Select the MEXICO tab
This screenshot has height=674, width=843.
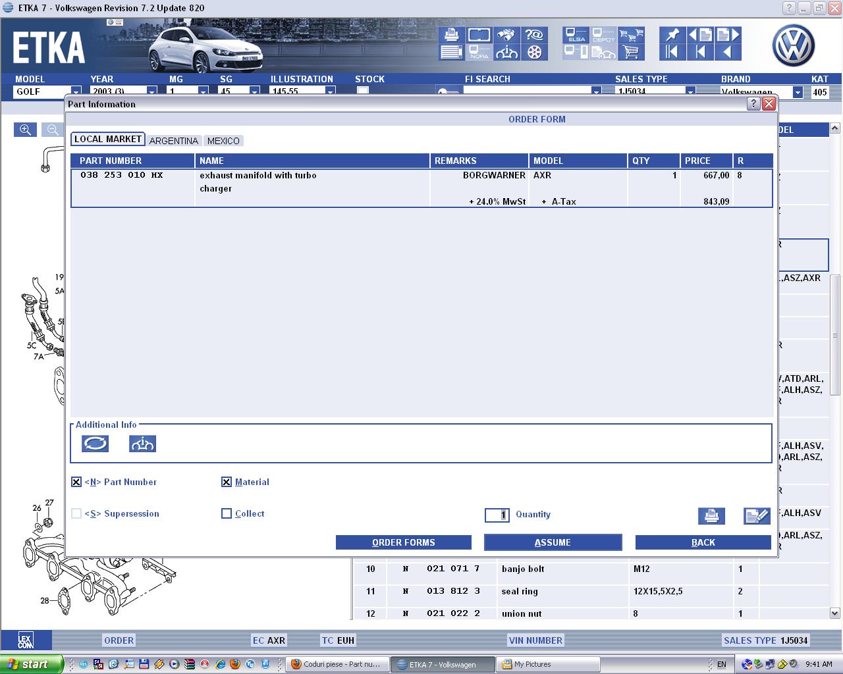(223, 141)
